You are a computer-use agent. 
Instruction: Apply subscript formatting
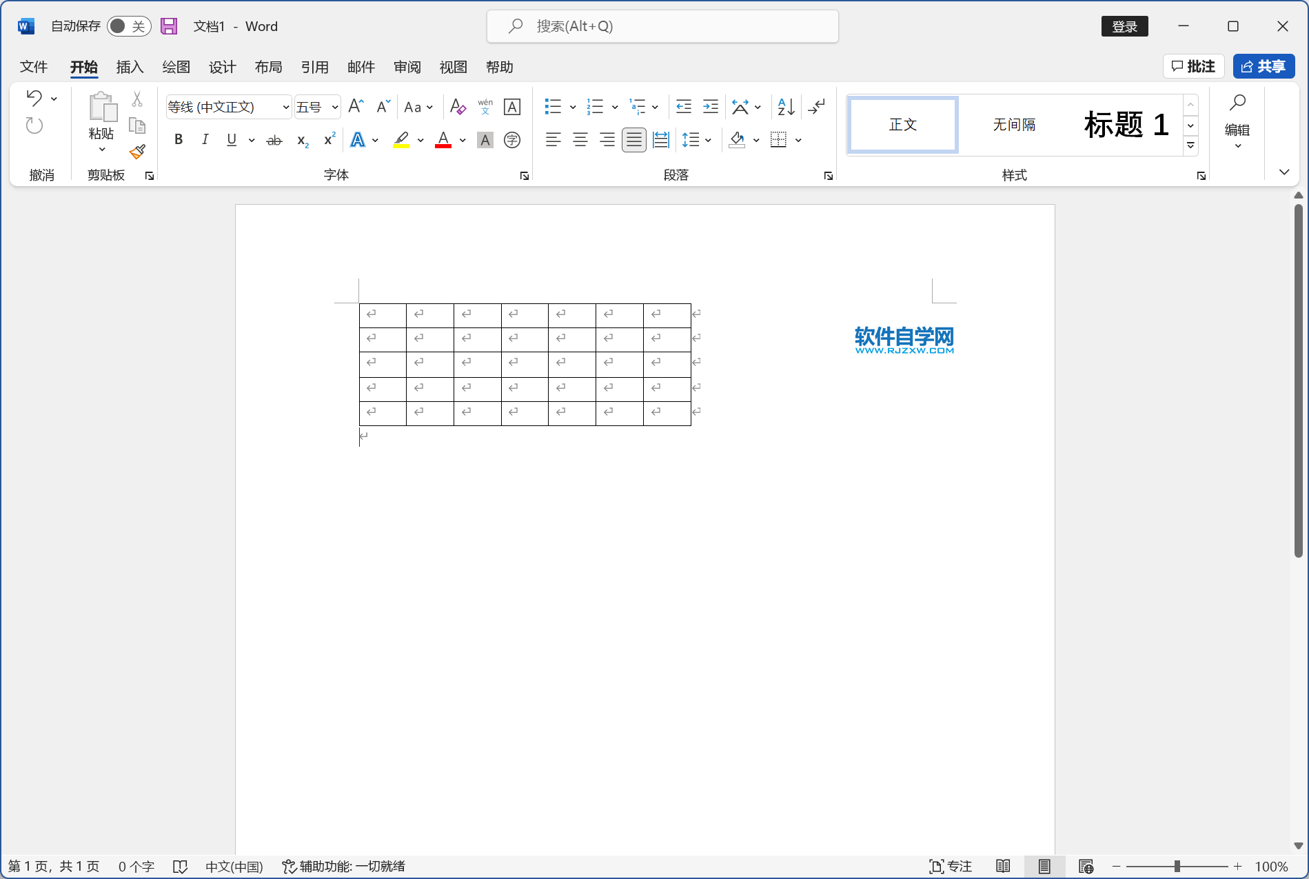tap(301, 140)
